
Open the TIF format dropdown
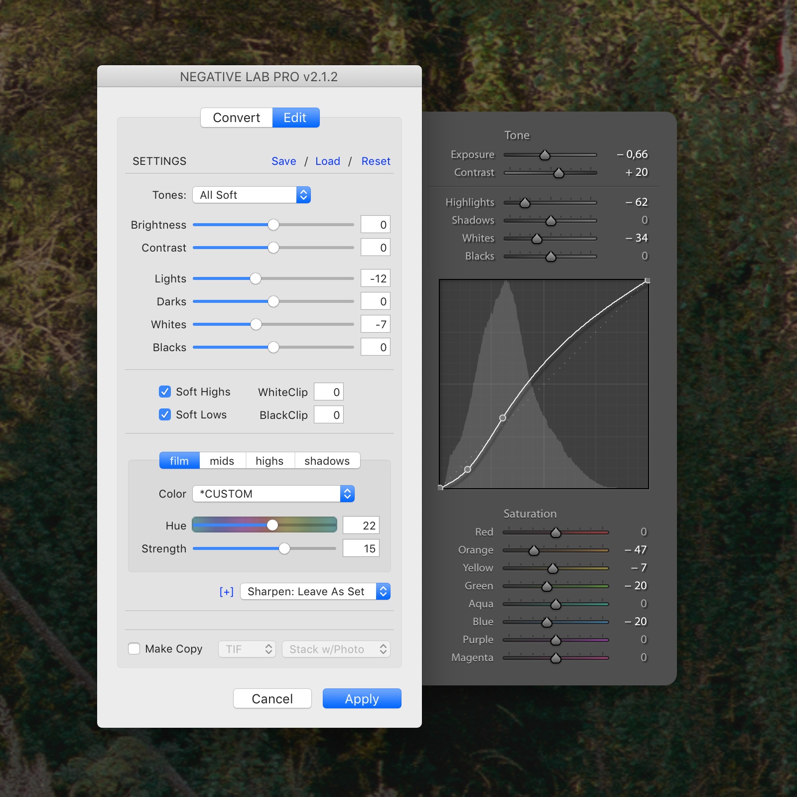pyautogui.click(x=247, y=649)
